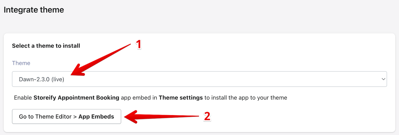Viewport: 399px width, 135px height.
Task: Click the bold 'App Embeds' text in the button
Action: click(x=96, y=116)
